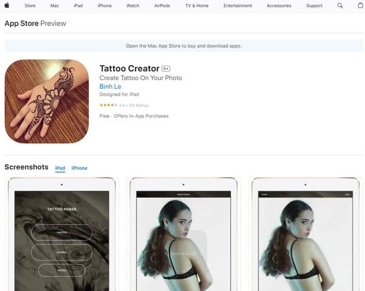Open the iPhone navigation item
Screen dimensions: 365x291
105,6
